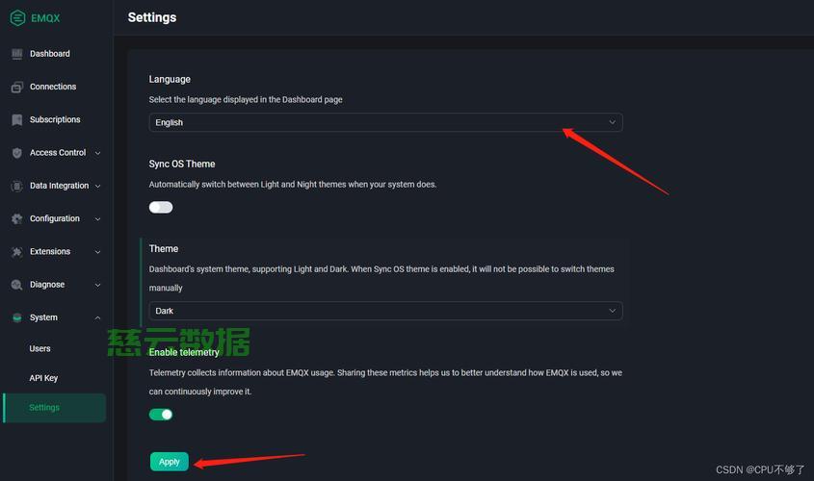Click the Extensions plug icon
The image size is (814, 481).
tap(17, 252)
